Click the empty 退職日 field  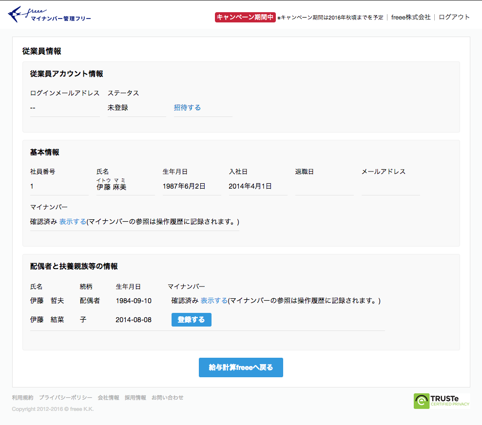[324, 187]
